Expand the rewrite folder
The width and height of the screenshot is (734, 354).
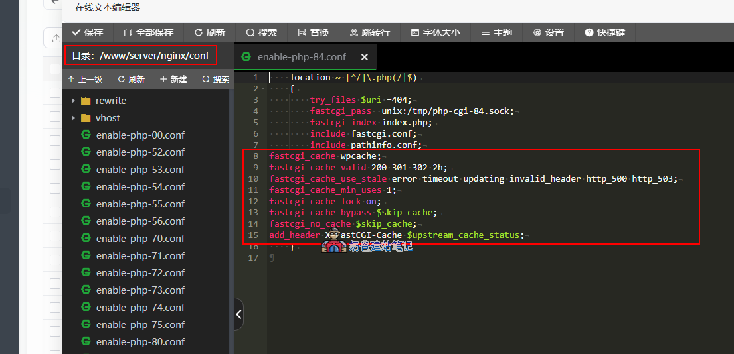click(110, 101)
